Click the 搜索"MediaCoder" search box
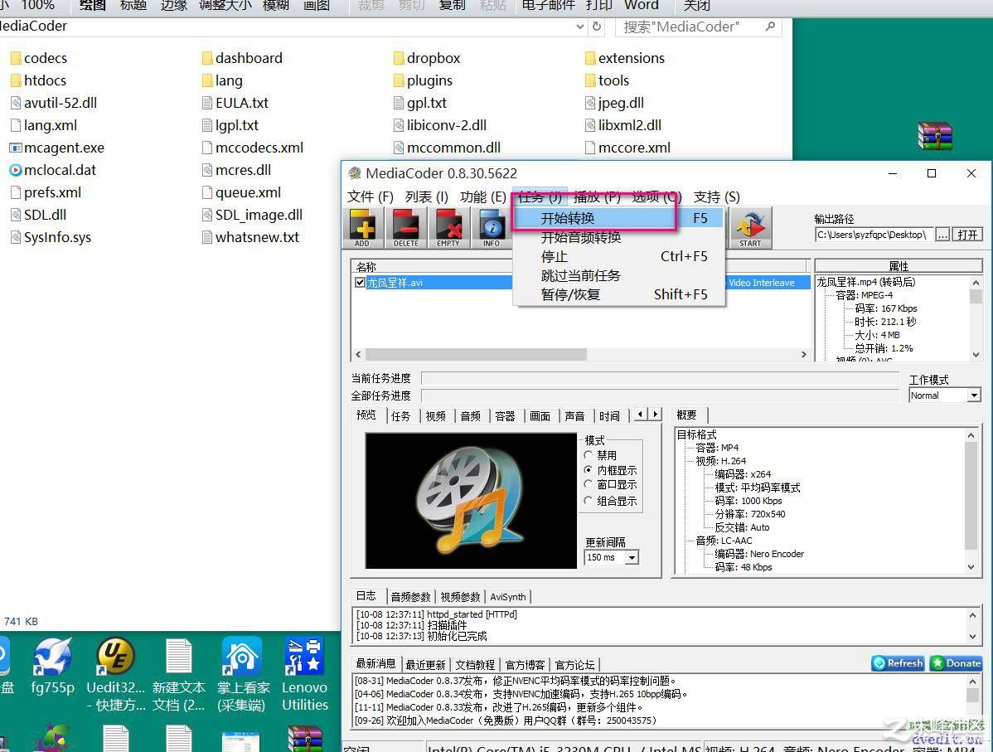The width and height of the screenshot is (993, 752). point(699,27)
